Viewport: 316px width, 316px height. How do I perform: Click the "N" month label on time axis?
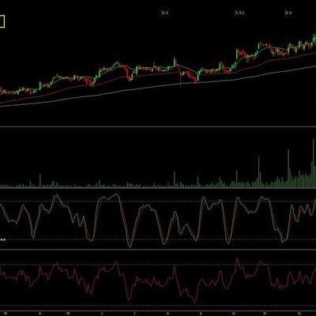pos(265,314)
